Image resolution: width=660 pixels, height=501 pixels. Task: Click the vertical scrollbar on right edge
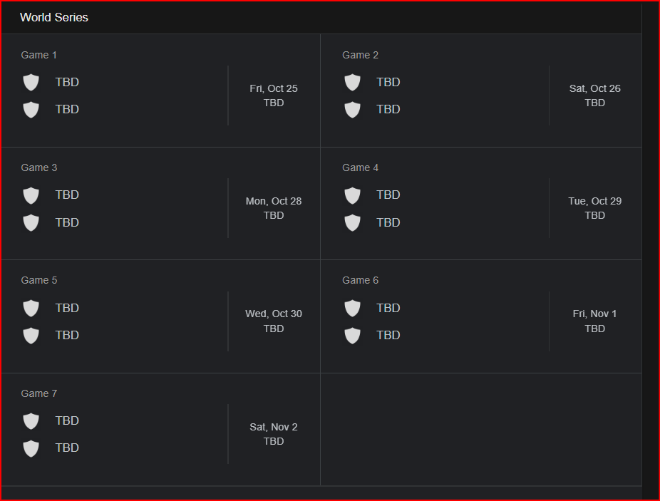(650, 249)
